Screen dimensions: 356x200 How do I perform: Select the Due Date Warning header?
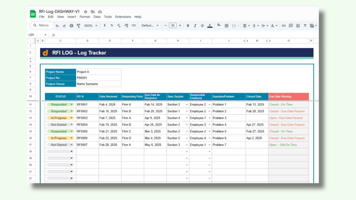289,97
